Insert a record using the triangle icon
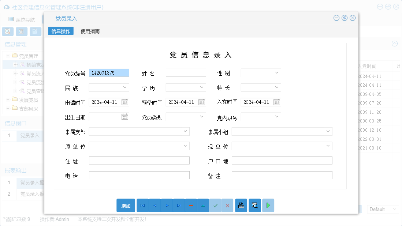Image resolution: width=402 pixels, height=226 pixels. tap(203, 206)
